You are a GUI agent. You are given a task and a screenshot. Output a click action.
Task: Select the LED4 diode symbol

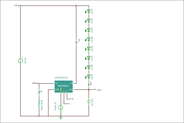[89, 39]
